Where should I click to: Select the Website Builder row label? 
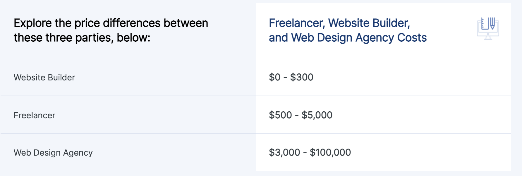(x=44, y=78)
